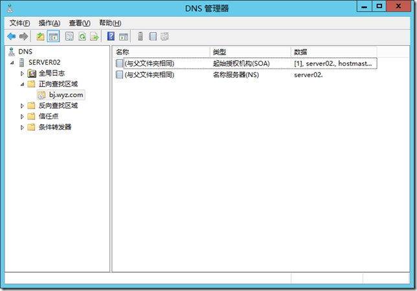Image resolution: width=417 pixels, height=291 pixels.
Task: Sort by the 数据 column header
Action: pos(333,52)
